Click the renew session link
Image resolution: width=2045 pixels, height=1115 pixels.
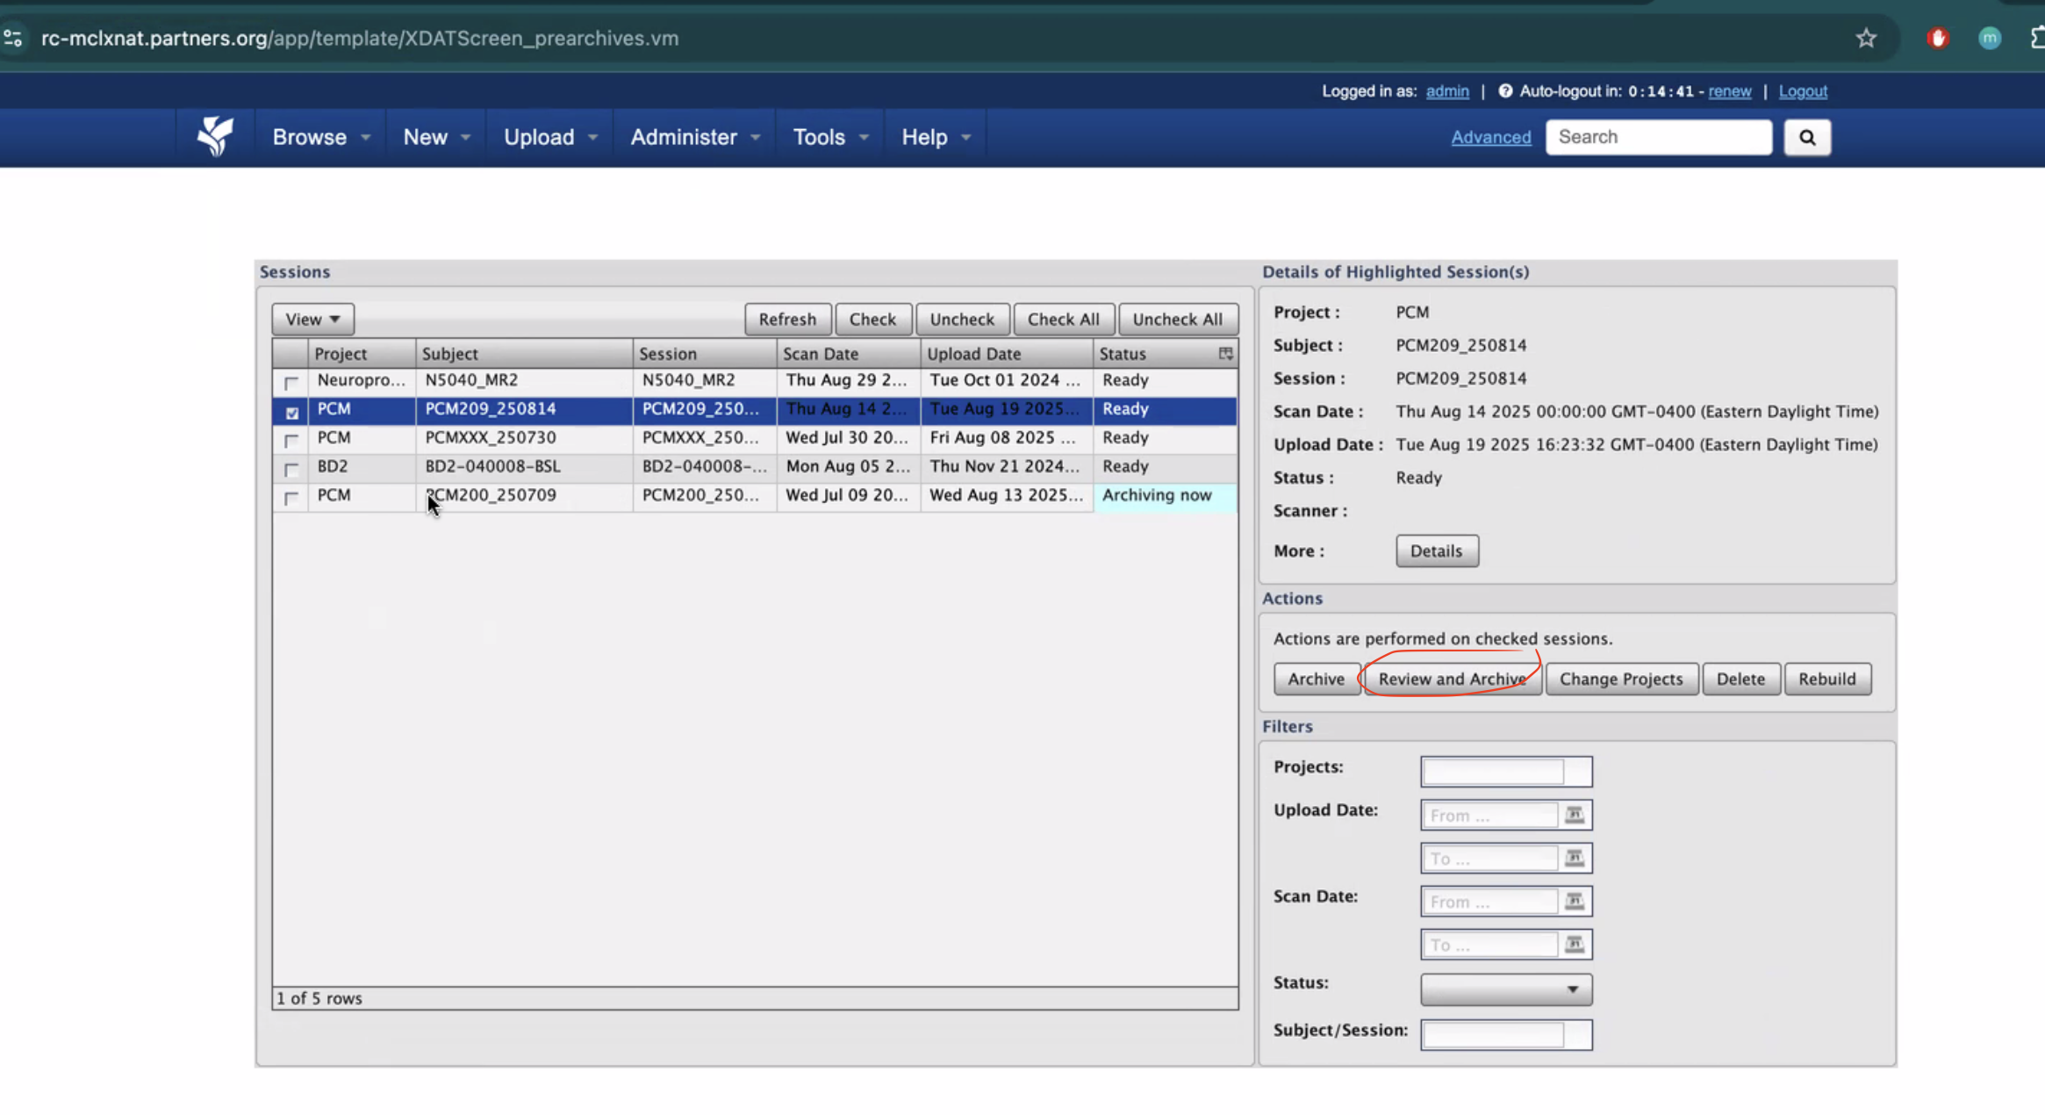coord(1729,90)
